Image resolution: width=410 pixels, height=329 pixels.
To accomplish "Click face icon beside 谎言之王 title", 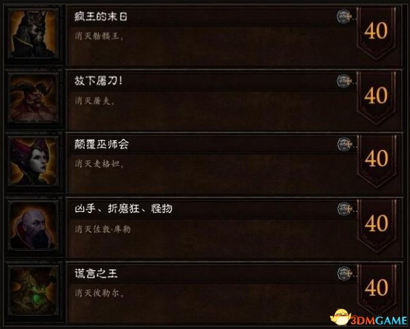I will [343, 273].
